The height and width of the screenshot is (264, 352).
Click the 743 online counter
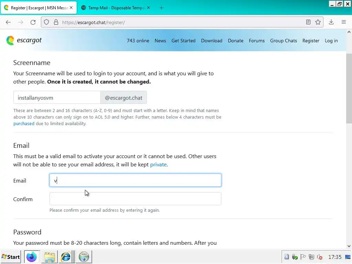(x=138, y=41)
